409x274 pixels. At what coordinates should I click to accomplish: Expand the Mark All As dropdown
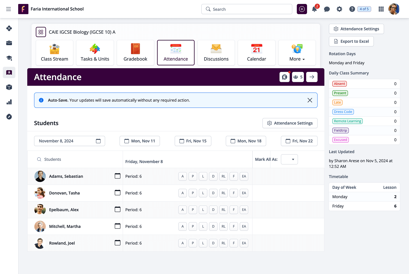pos(289,159)
